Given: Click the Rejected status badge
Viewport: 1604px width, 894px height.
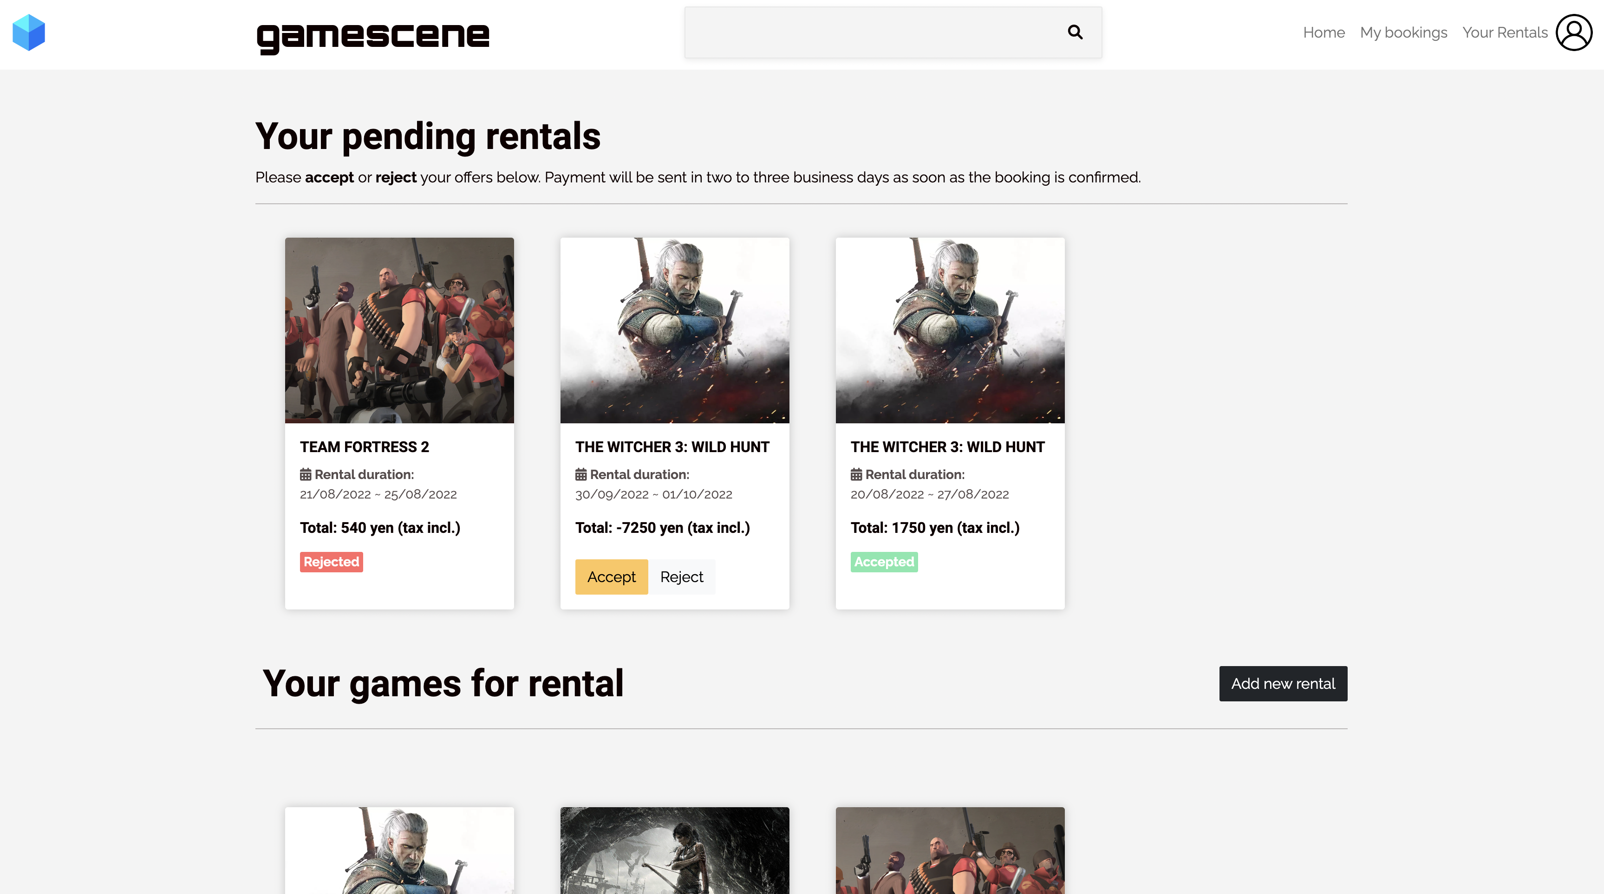Looking at the screenshot, I should coord(331,562).
